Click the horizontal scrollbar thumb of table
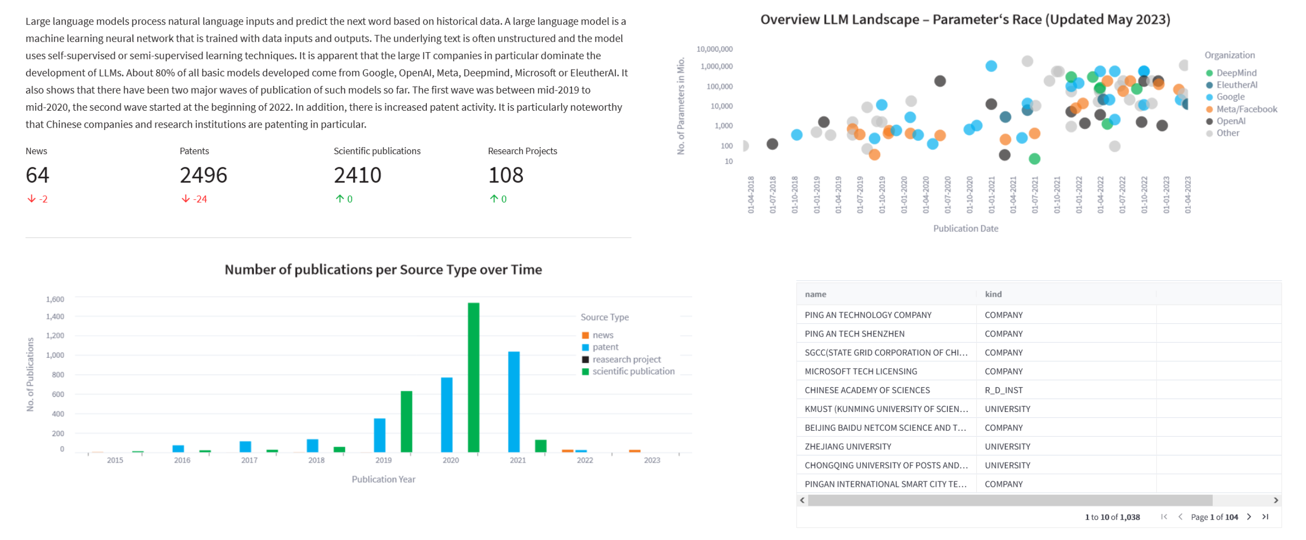Viewport: 1306px width, 540px height. pyautogui.click(x=1010, y=500)
